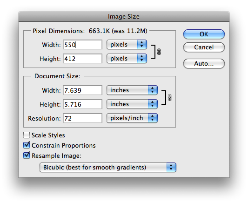Open the document Width inches dropdown

point(132,90)
